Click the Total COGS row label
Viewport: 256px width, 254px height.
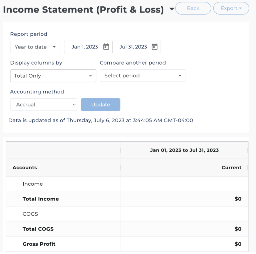click(x=38, y=229)
